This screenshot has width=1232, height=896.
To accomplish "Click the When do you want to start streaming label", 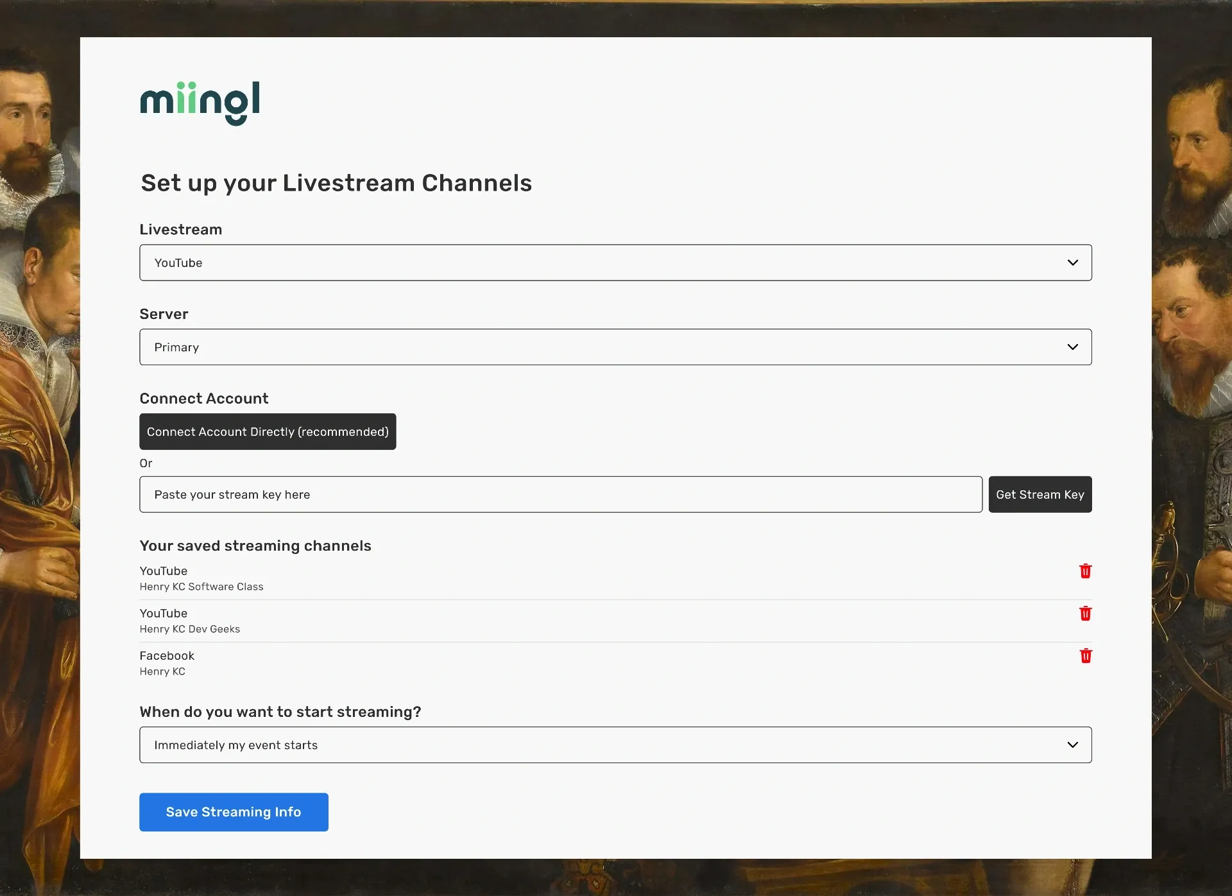I will pyautogui.click(x=280, y=712).
